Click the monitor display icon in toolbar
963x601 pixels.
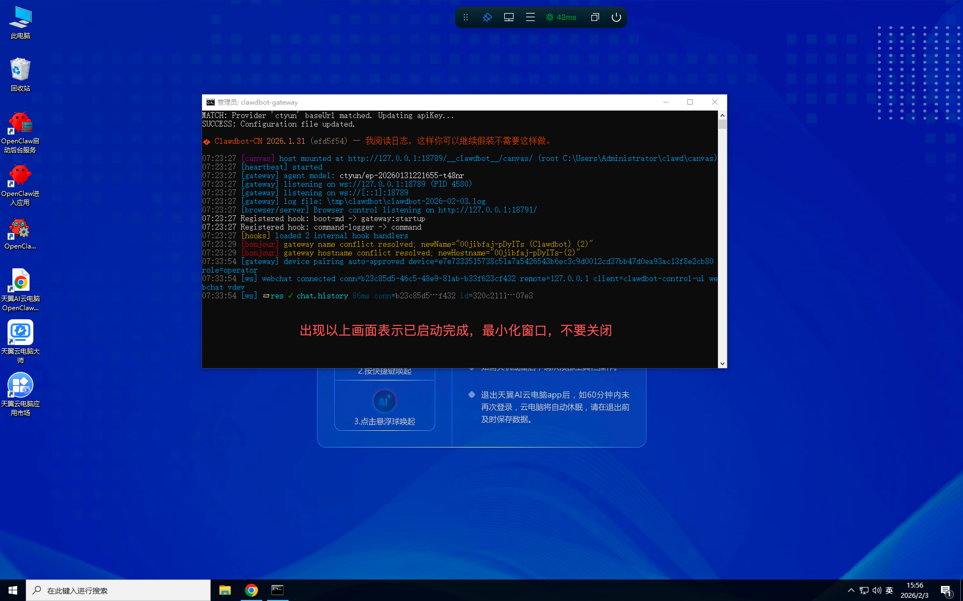pos(509,17)
